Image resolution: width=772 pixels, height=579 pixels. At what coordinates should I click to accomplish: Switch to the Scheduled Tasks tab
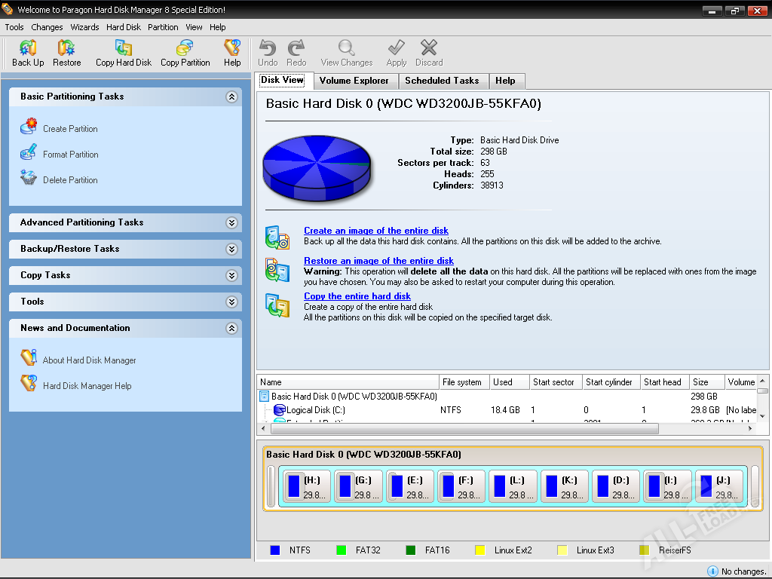coord(442,81)
